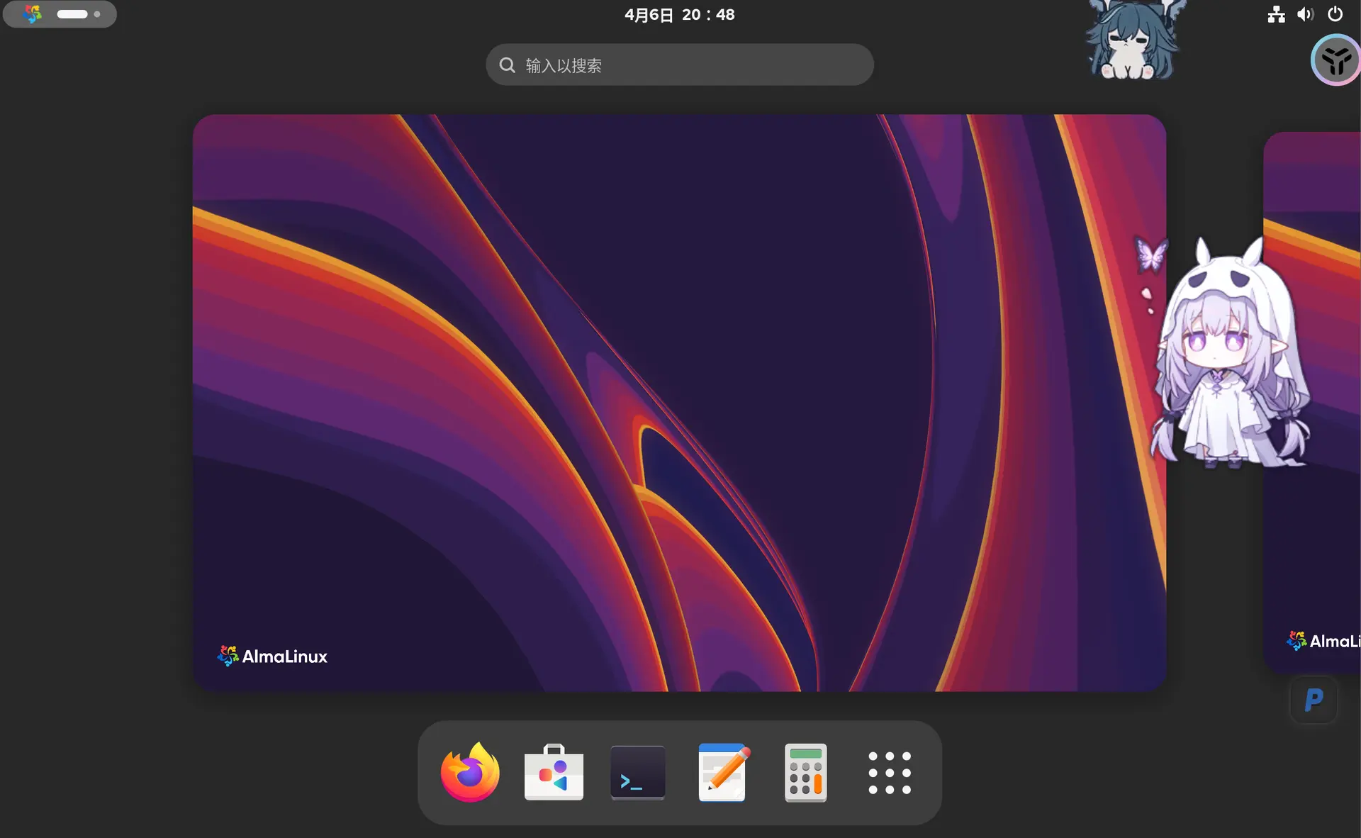Click the round Y-shaped logo icon at top right

(x=1335, y=60)
